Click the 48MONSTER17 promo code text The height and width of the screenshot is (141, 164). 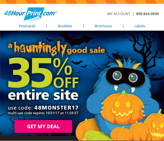tap(56, 108)
